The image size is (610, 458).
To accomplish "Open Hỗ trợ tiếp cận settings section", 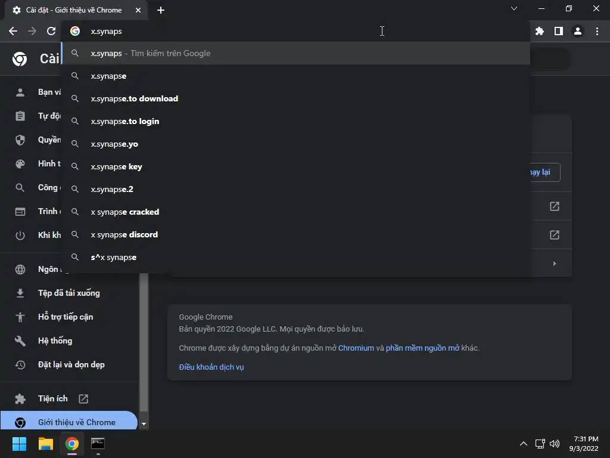I will tap(69, 317).
